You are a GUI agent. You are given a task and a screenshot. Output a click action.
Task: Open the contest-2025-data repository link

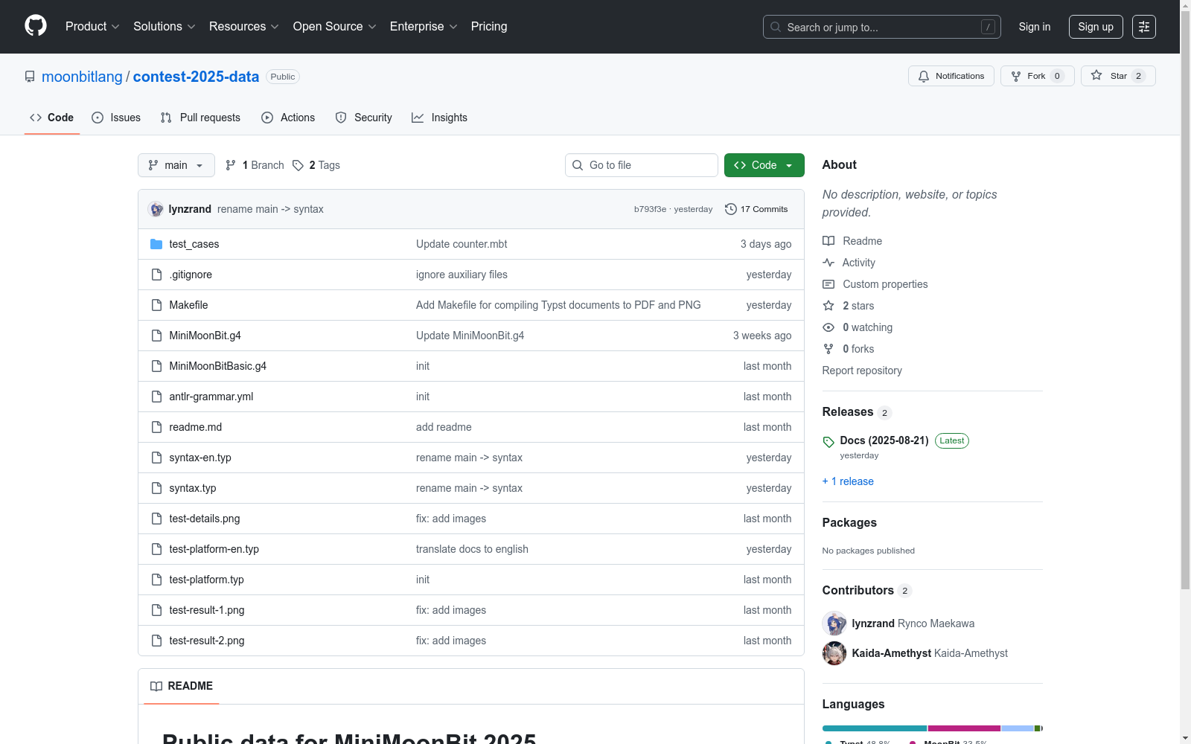click(196, 77)
